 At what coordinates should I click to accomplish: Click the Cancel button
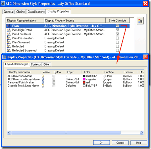[x=120, y=143]
